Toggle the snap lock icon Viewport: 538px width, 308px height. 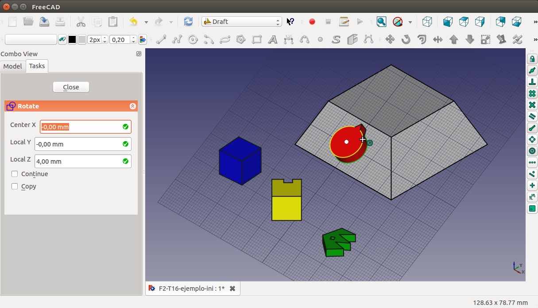click(x=532, y=59)
